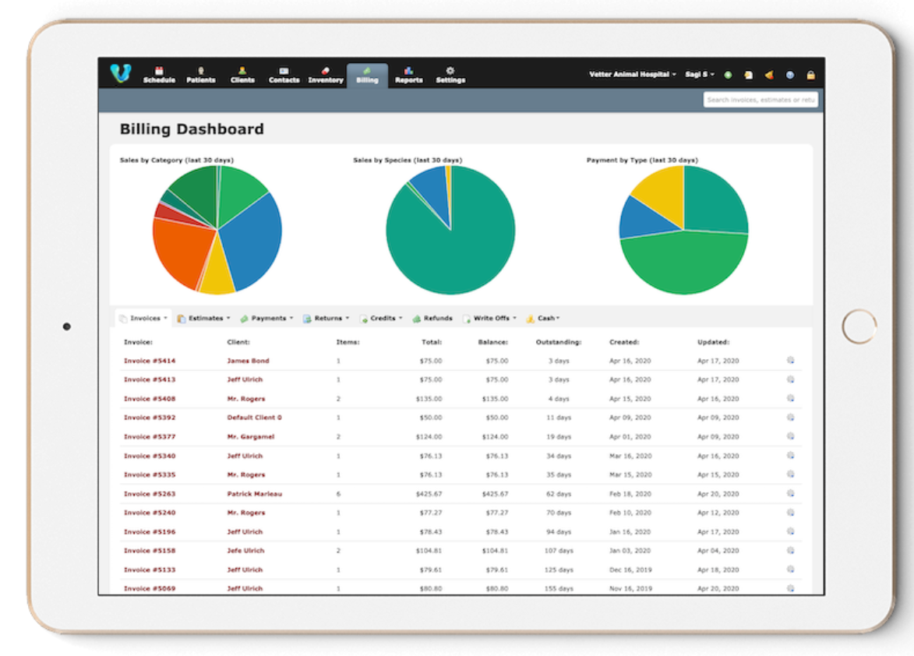Image resolution: width=914 pixels, height=656 pixels.
Task: Open the blue help icon
Action: coord(789,74)
